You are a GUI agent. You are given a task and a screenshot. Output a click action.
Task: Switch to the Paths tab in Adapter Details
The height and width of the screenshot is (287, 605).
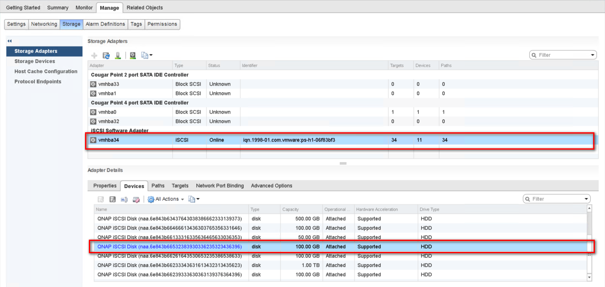(x=158, y=186)
